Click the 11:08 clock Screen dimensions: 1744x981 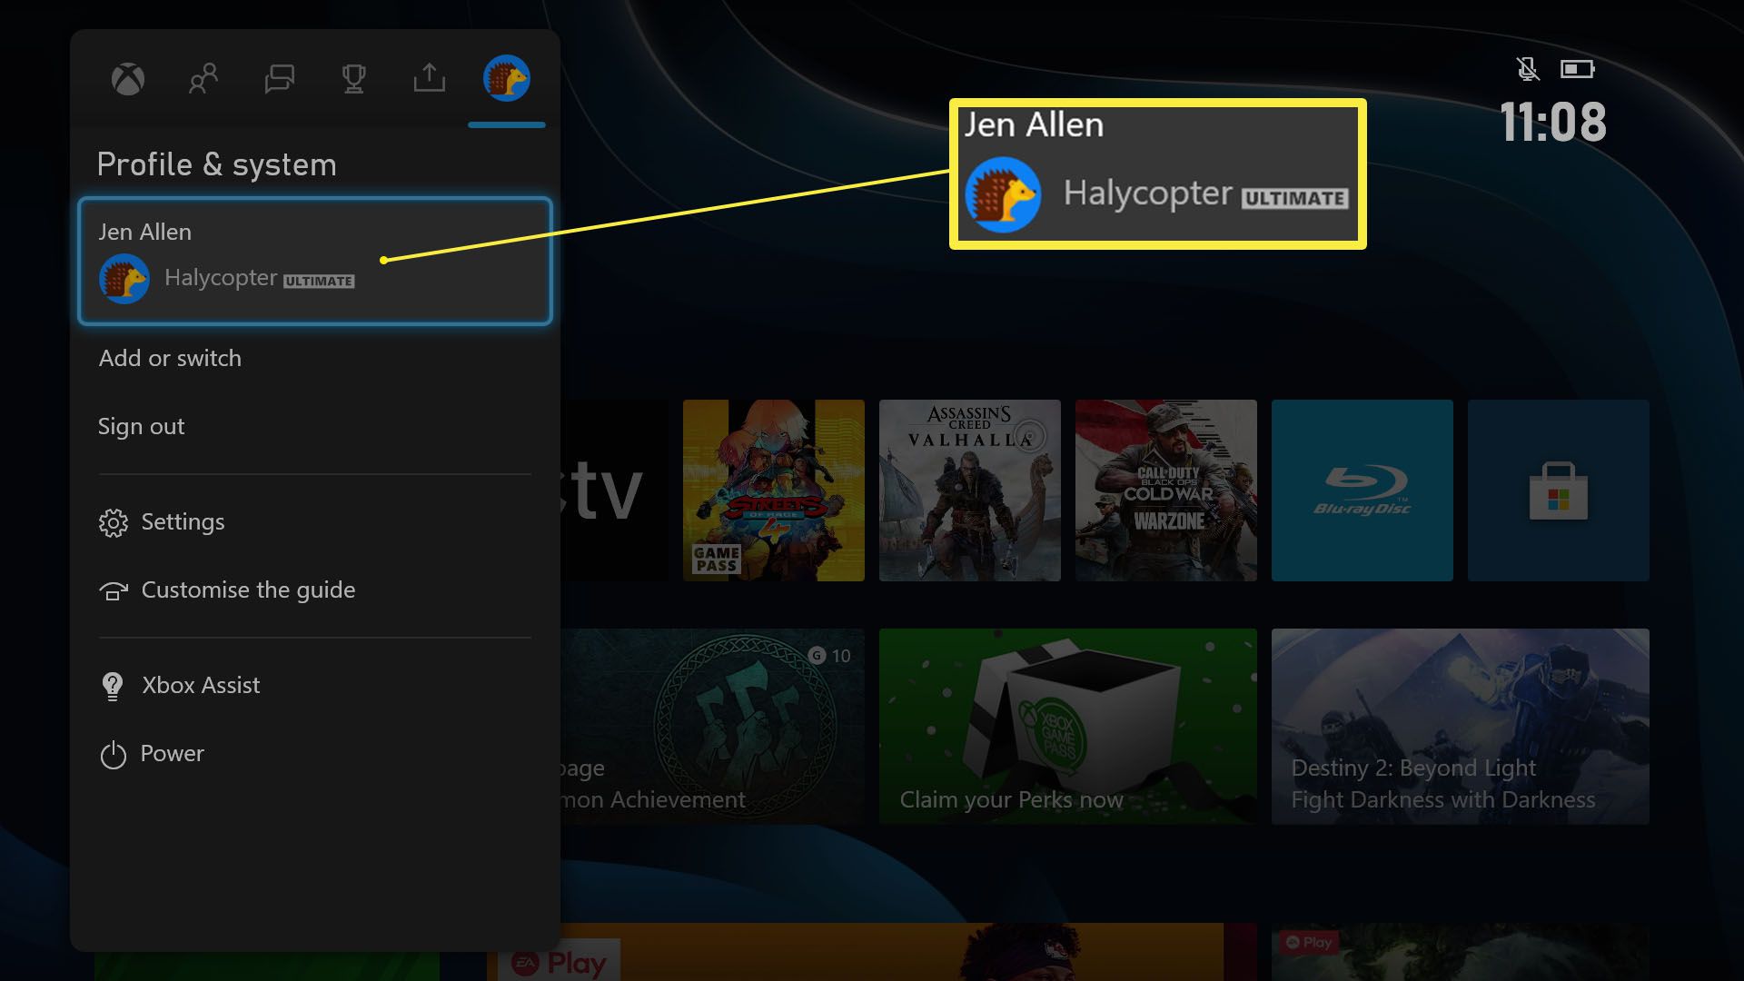1552,122
